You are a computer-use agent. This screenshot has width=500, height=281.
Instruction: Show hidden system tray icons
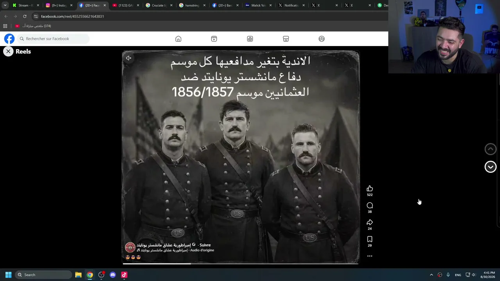pos(431,275)
